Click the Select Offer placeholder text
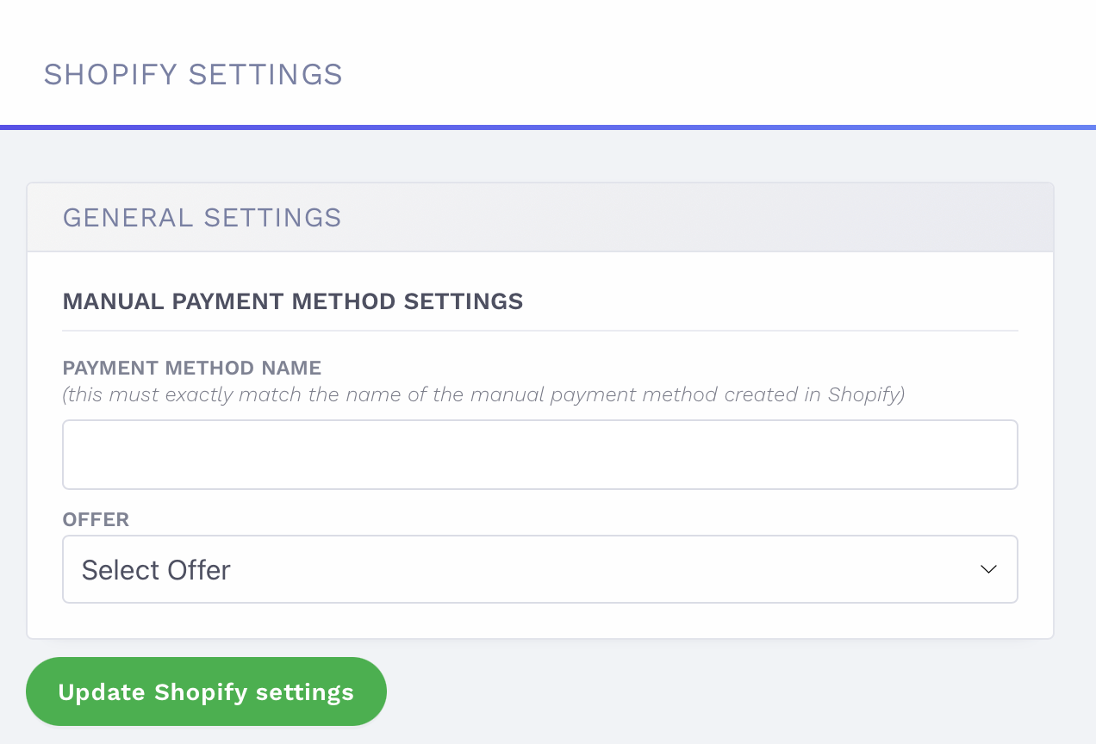 click(156, 568)
